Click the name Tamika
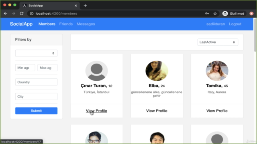Screen dimensions: 257x144 [214, 86]
